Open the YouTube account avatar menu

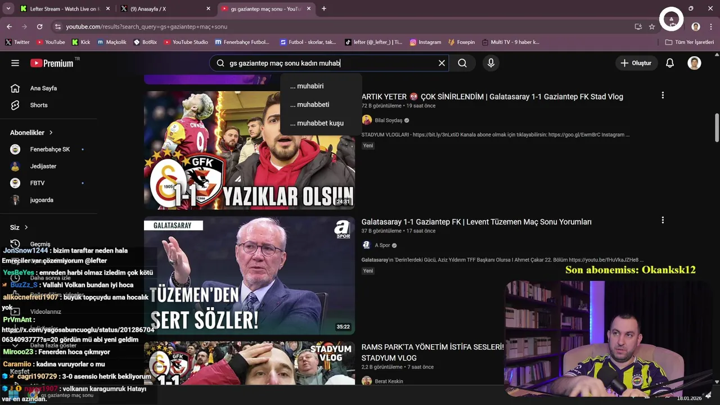694,63
